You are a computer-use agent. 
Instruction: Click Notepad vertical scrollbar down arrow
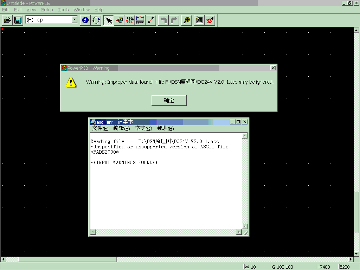pos(245,226)
